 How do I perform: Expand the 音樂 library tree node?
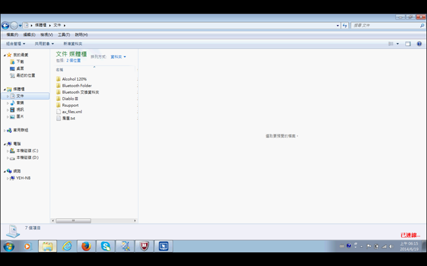8,103
